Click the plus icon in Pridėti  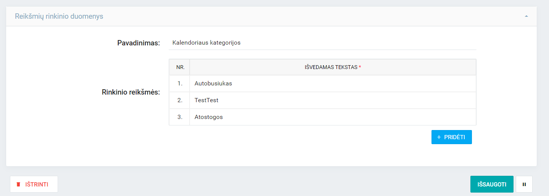pyautogui.click(x=439, y=137)
